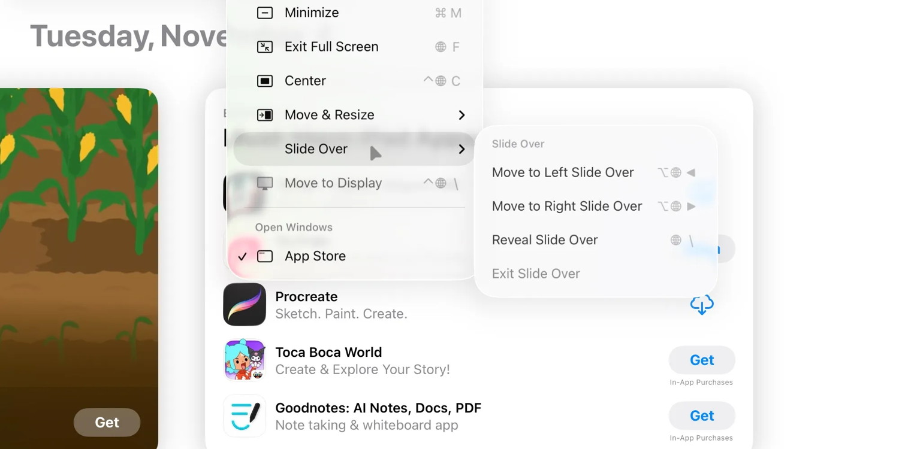Tap the Get button on the farm game banner

(x=107, y=422)
